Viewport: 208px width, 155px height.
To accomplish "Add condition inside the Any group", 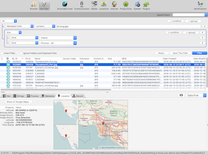I will point(173,32).
